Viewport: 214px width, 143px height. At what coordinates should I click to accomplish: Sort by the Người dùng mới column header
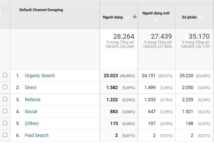coord(156,13)
